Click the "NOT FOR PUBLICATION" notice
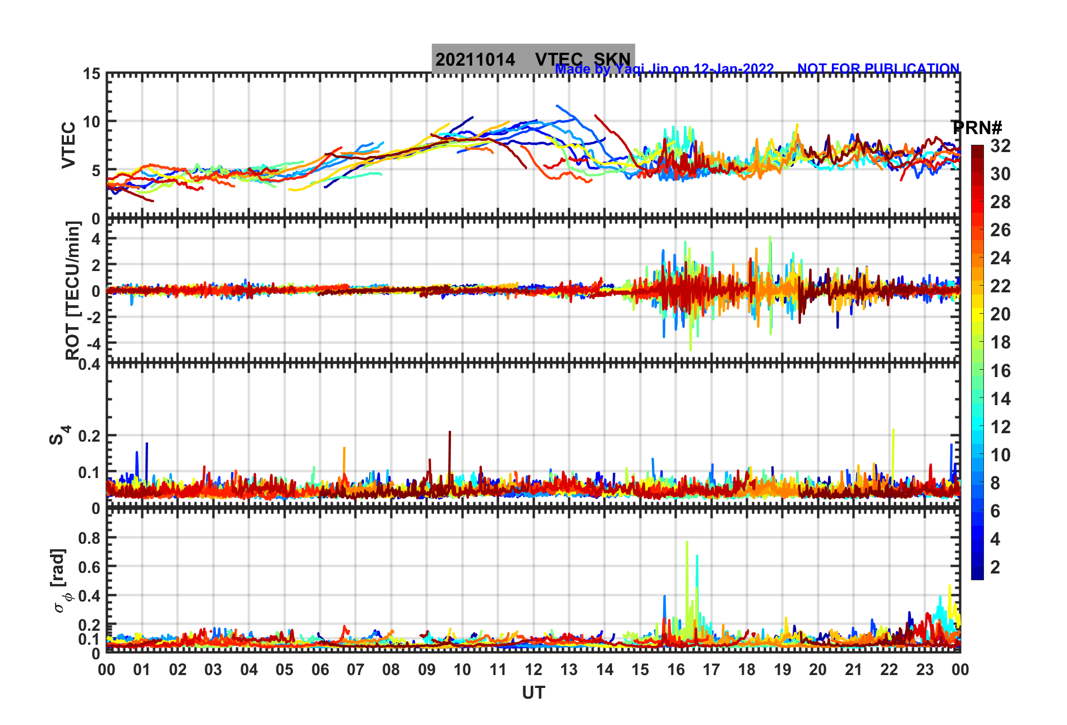The width and height of the screenshot is (1067, 725). (879, 68)
